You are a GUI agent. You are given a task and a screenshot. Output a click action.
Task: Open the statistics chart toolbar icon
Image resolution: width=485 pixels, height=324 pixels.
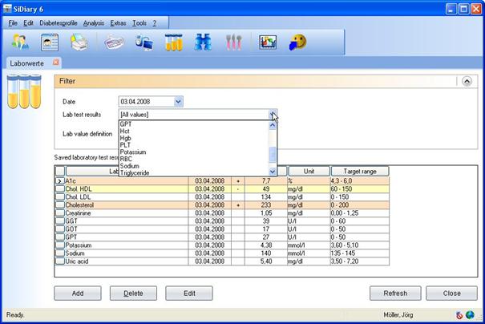click(269, 43)
